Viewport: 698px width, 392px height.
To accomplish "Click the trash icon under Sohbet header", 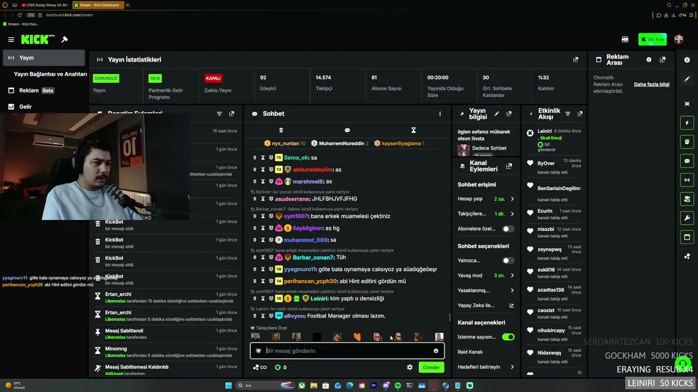I will pyautogui.click(x=281, y=130).
